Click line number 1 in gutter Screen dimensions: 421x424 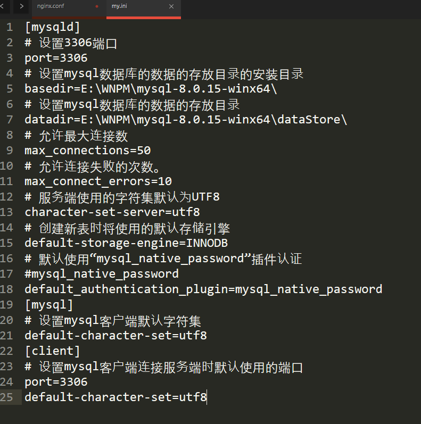coord(10,27)
